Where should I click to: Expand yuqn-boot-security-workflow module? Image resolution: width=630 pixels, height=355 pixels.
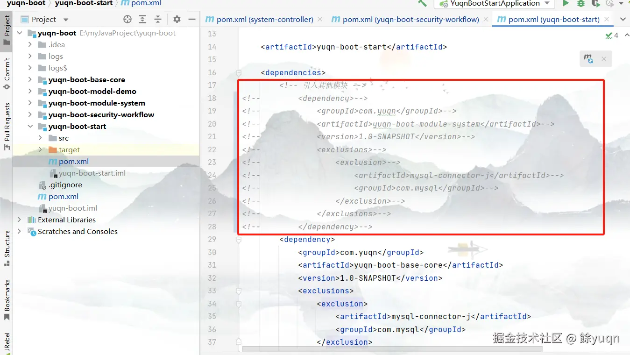pyautogui.click(x=30, y=115)
